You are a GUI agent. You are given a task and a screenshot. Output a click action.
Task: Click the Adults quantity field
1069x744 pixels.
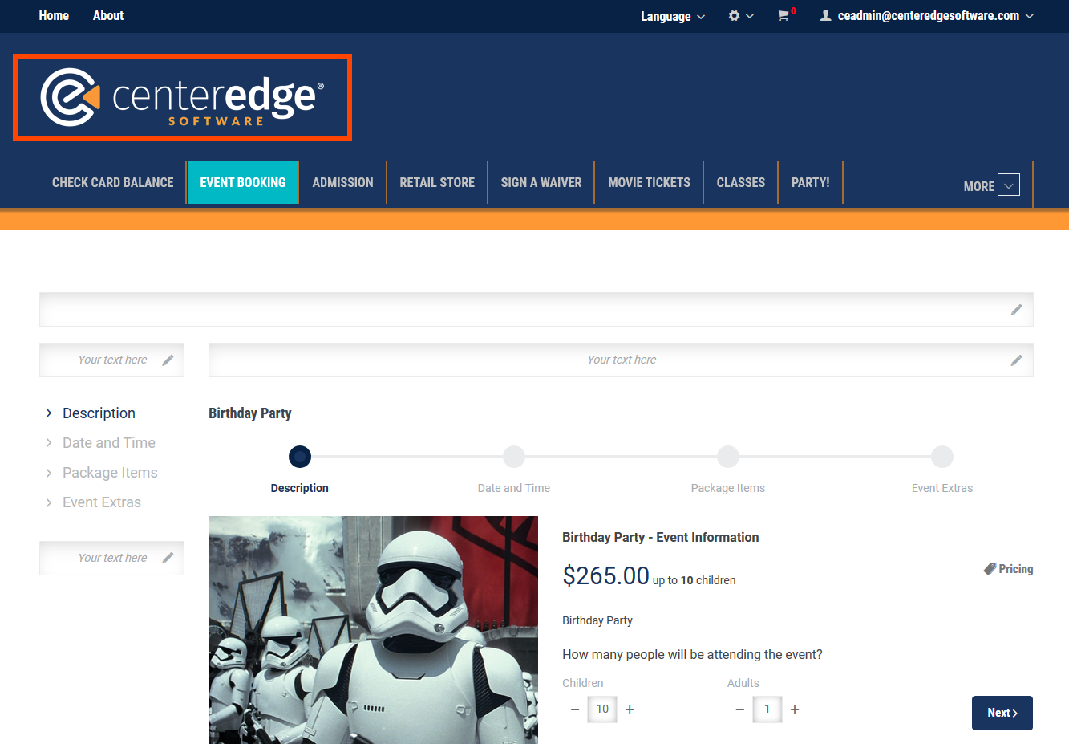click(x=767, y=709)
